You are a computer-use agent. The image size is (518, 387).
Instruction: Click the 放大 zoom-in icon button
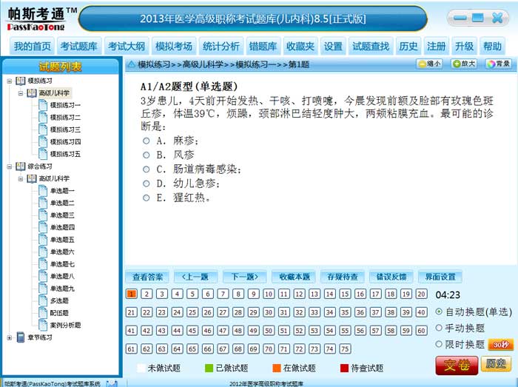click(464, 64)
